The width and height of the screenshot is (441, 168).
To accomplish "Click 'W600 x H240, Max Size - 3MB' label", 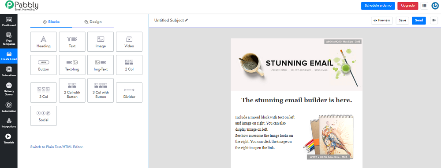I will (x=343, y=41).
